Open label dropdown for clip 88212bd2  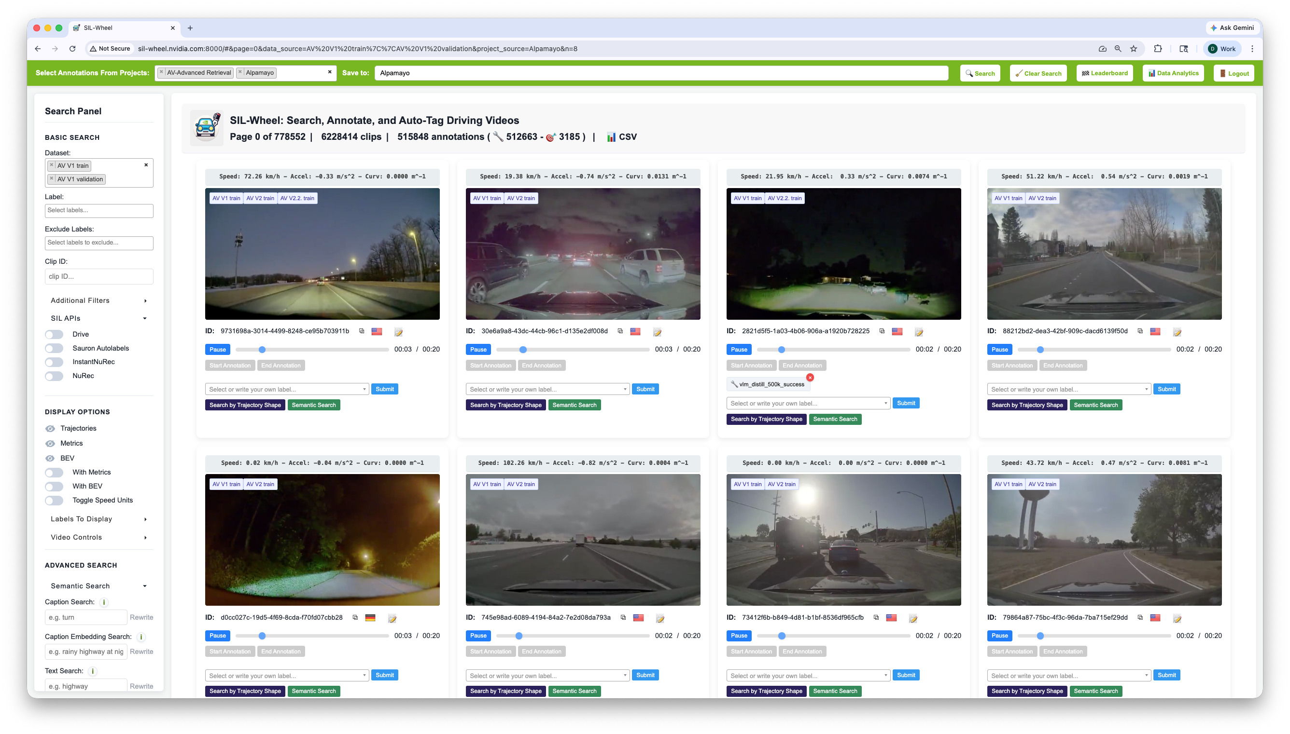coord(1068,389)
